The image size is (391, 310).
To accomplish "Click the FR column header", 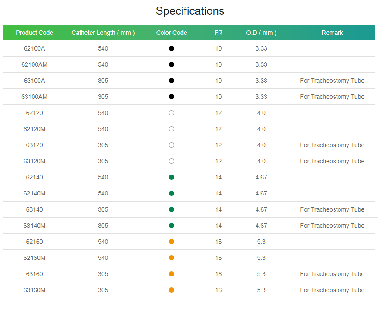I will click(218, 33).
